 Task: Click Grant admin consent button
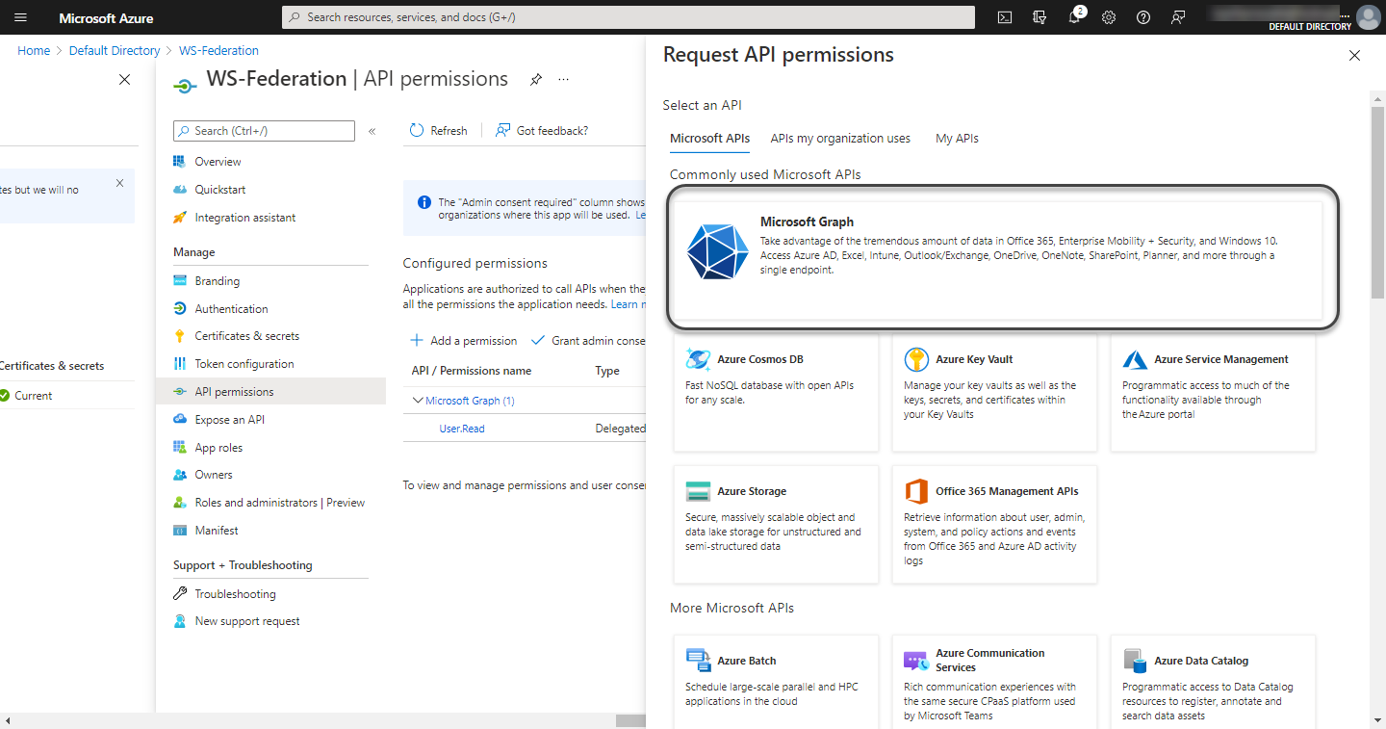(x=588, y=341)
